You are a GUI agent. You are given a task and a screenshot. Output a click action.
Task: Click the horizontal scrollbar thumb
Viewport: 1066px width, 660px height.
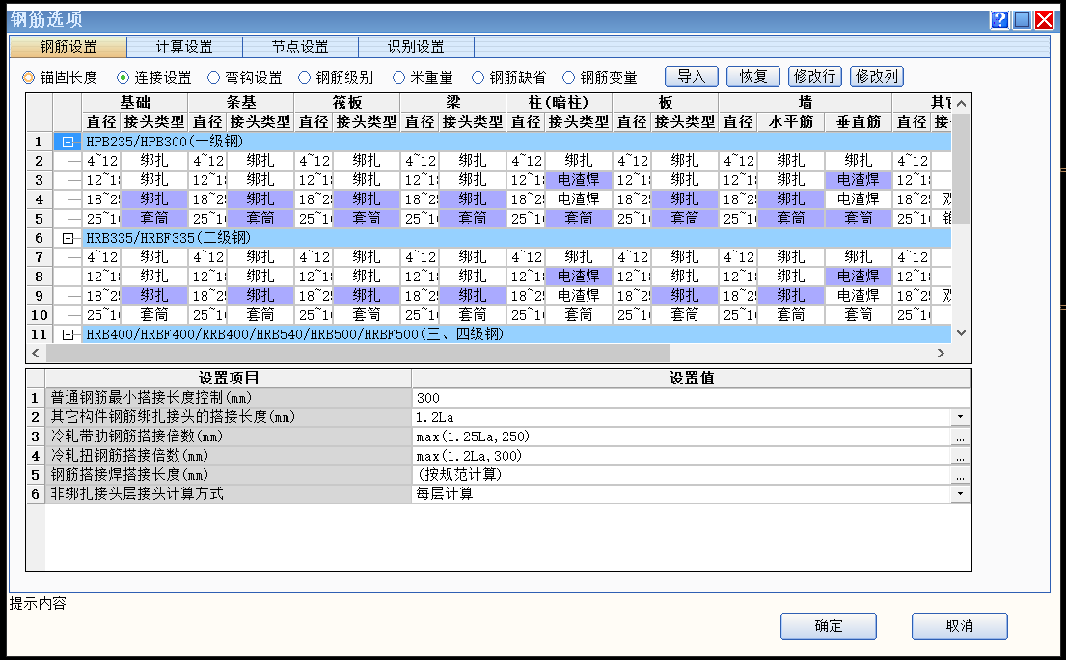[358, 353]
